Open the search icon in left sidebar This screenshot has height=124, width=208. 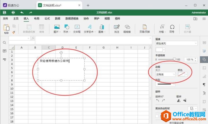pos(5,43)
